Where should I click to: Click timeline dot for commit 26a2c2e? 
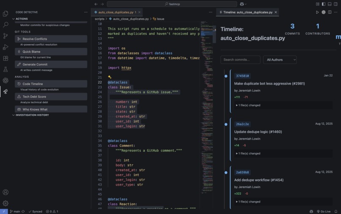click(226, 124)
